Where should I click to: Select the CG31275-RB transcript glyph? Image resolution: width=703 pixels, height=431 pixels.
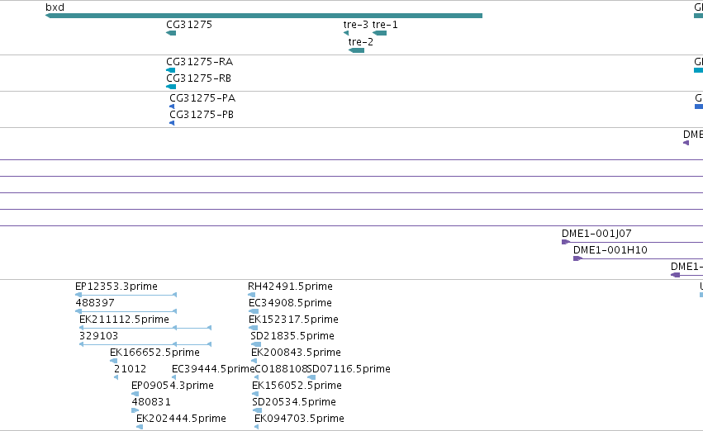tap(171, 87)
